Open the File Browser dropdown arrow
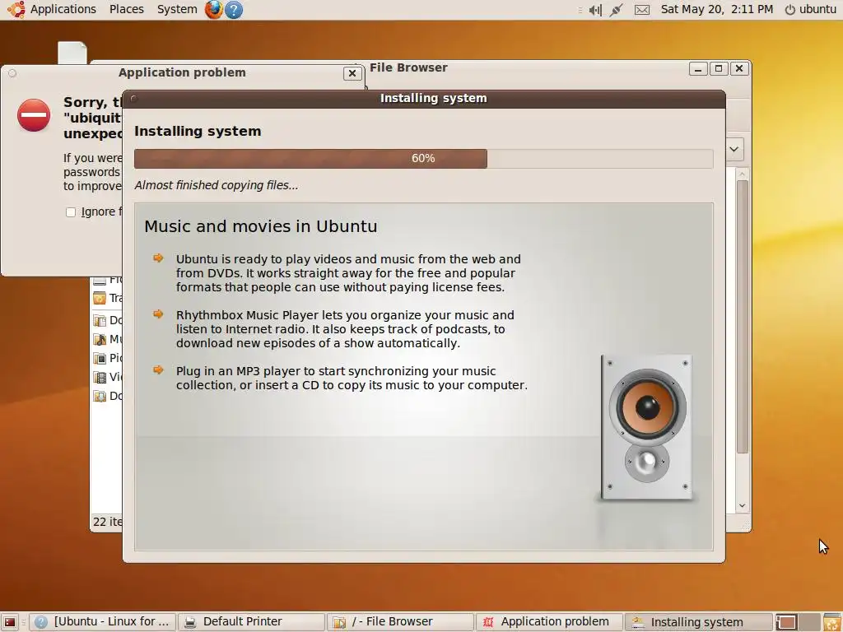The width and height of the screenshot is (843, 632). 734,149
